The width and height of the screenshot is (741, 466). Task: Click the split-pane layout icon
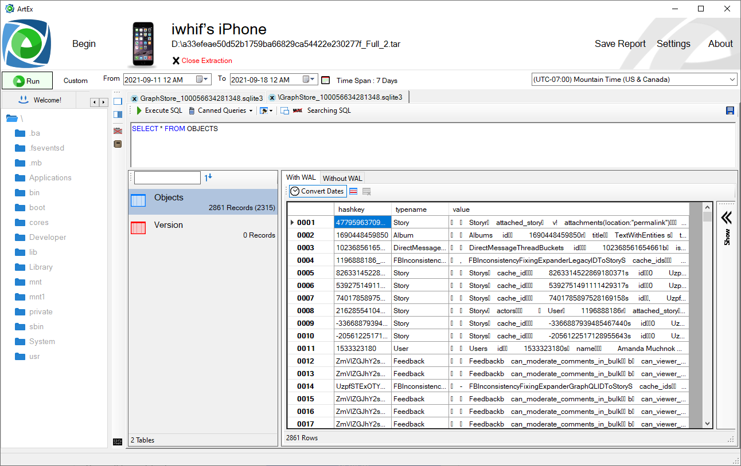point(118,114)
